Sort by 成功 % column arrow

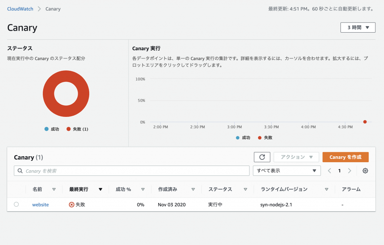pos(143,190)
